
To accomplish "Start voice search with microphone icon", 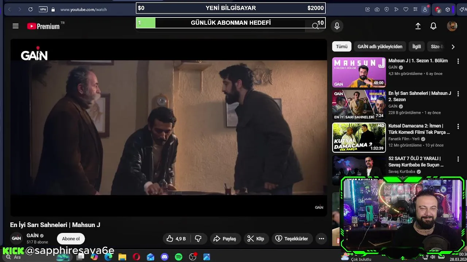I will pos(337,26).
